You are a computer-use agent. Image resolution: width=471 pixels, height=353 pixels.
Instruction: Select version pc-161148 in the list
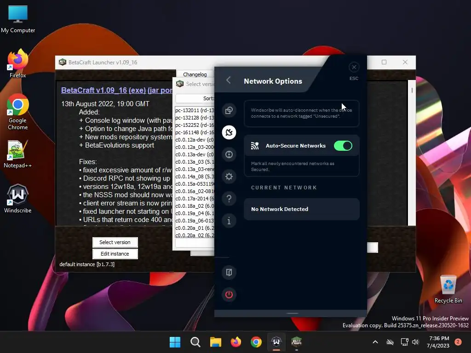pos(195,132)
